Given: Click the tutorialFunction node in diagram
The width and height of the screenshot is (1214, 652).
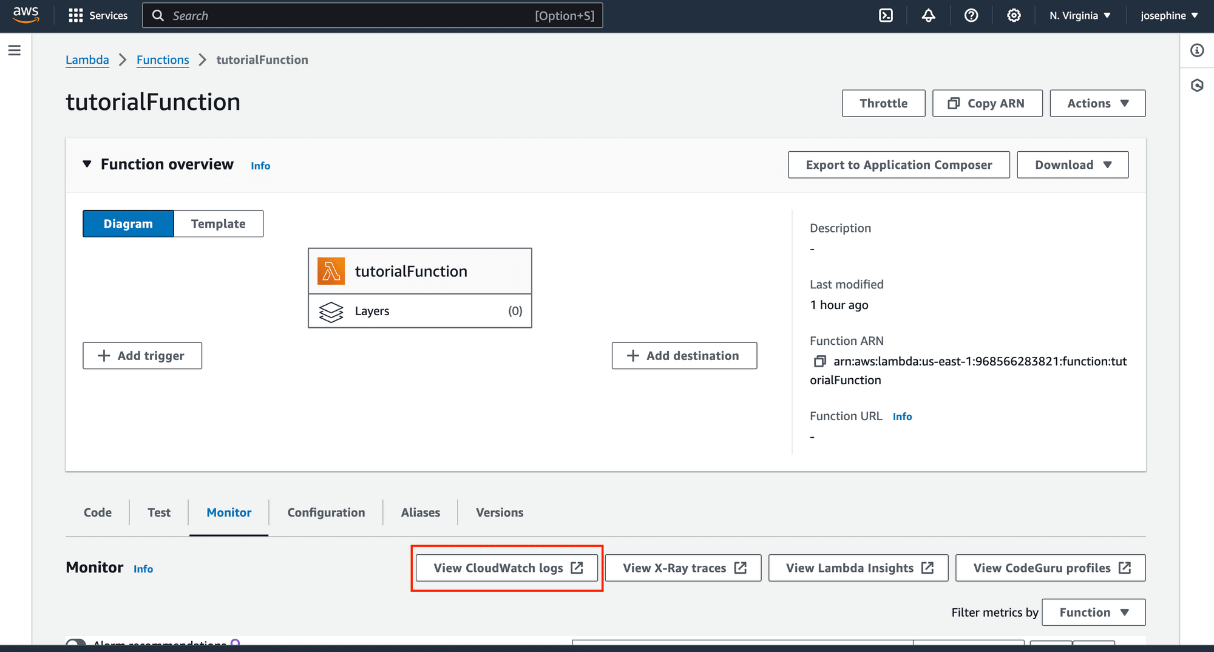Looking at the screenshot, I should [x=420, y=271].
